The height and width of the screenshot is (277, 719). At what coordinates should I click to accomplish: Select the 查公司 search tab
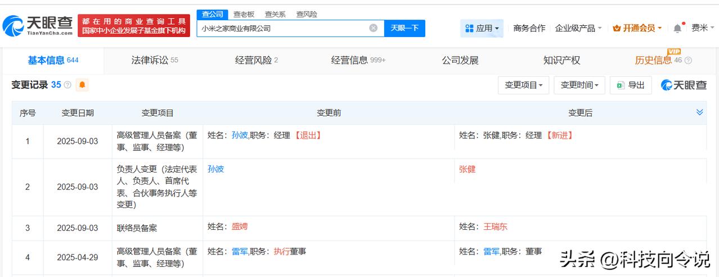coord(212,14)
